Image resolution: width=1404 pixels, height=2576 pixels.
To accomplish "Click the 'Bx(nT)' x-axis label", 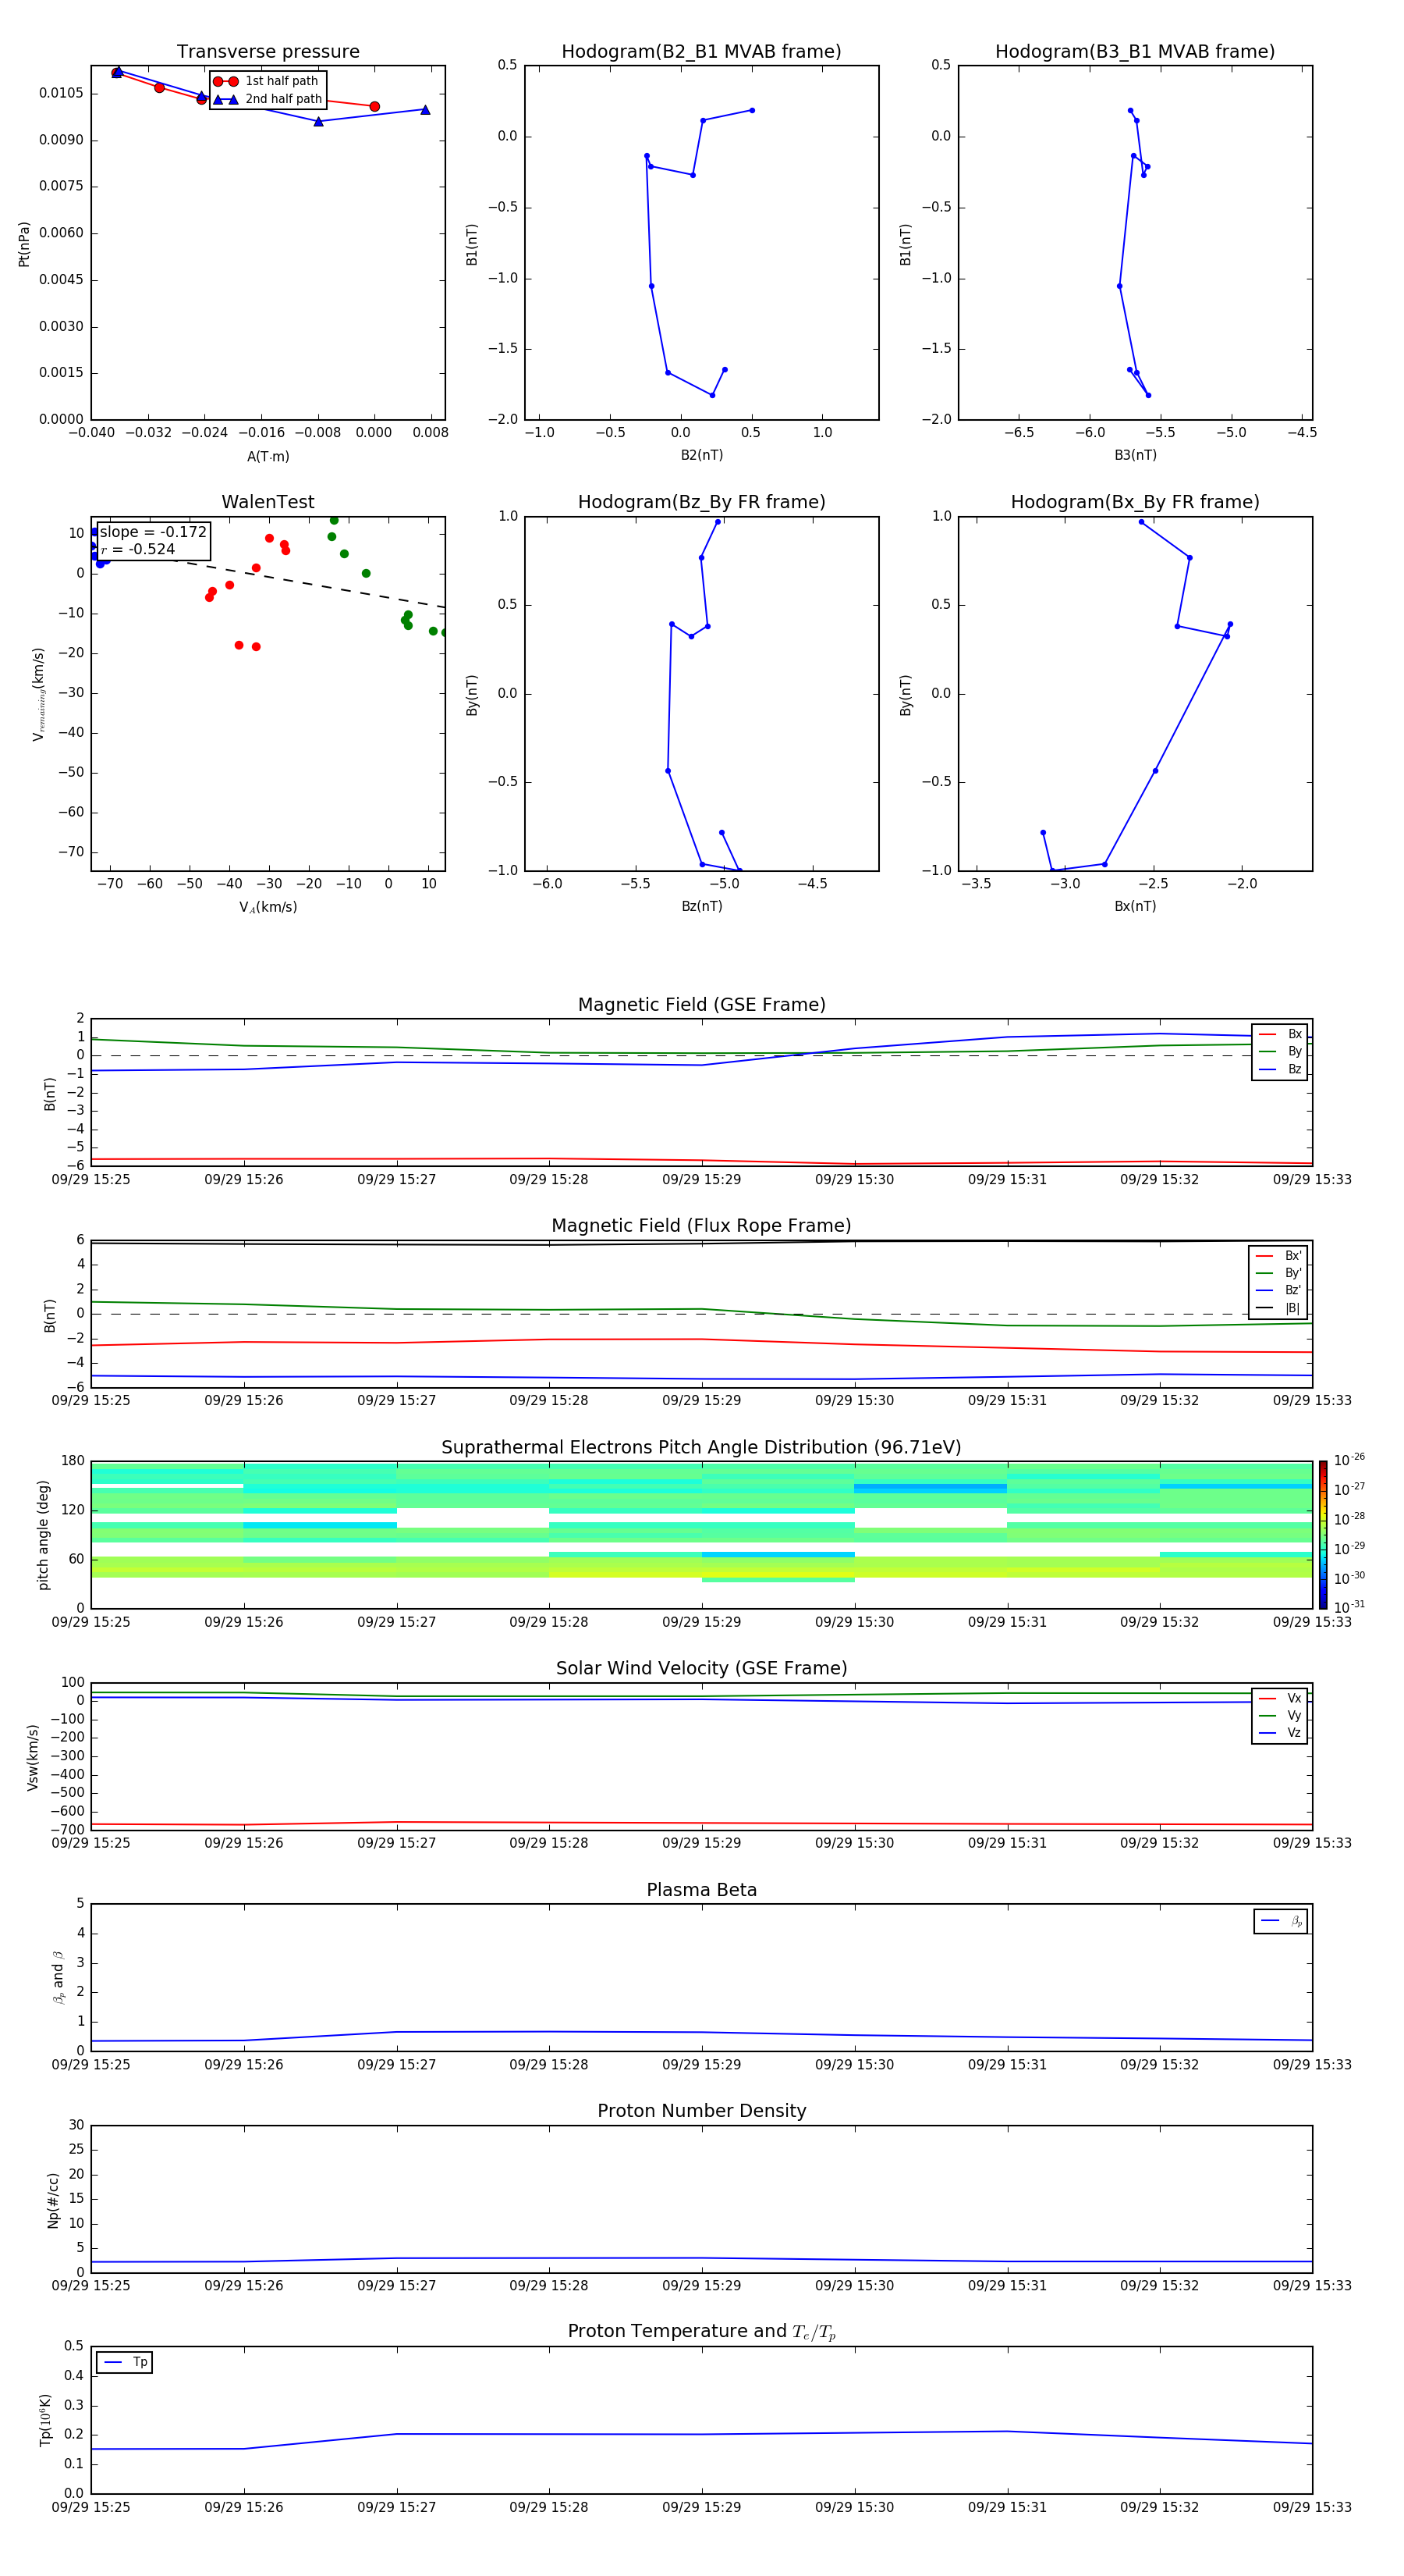I will 1135,906.
